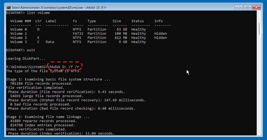Click the 'list volume' command text
267x140 pixels.
[x=38, y=13]
